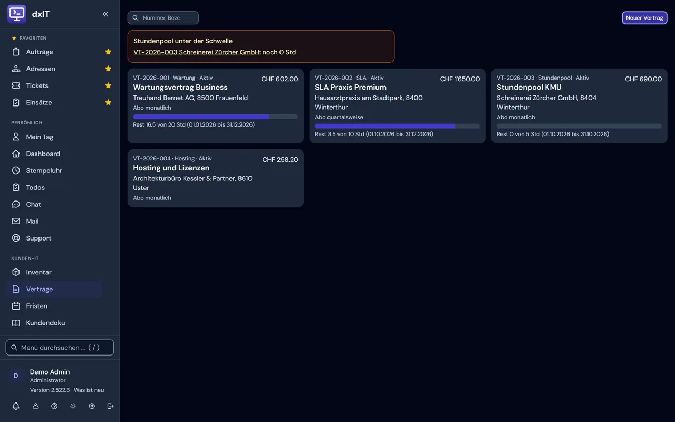Open settings via the gear icon
Screen dimensions: 675x422
click(x=92, y=406)
